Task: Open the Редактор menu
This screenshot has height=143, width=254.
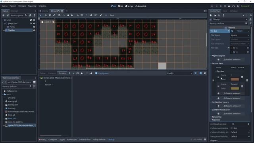Action: point(32,6)
